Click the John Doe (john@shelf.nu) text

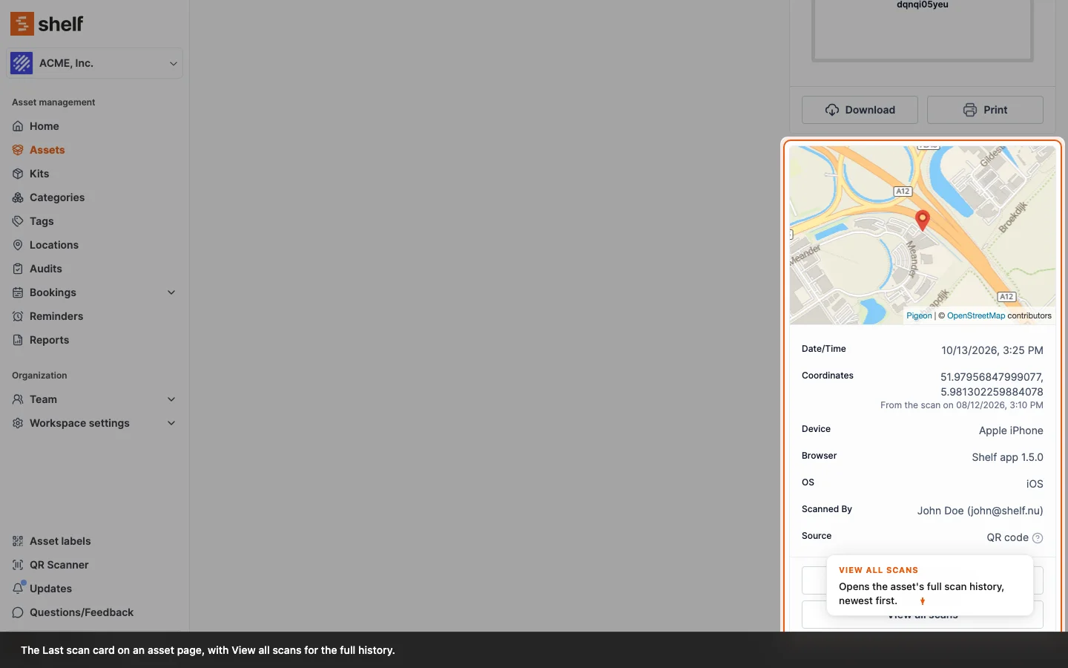click(x=980, y=511)
